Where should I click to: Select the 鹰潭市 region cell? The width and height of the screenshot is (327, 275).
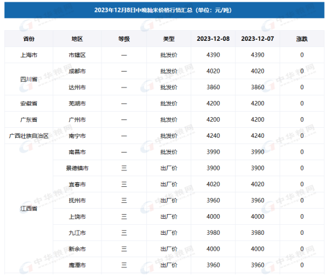coord(77,265)
